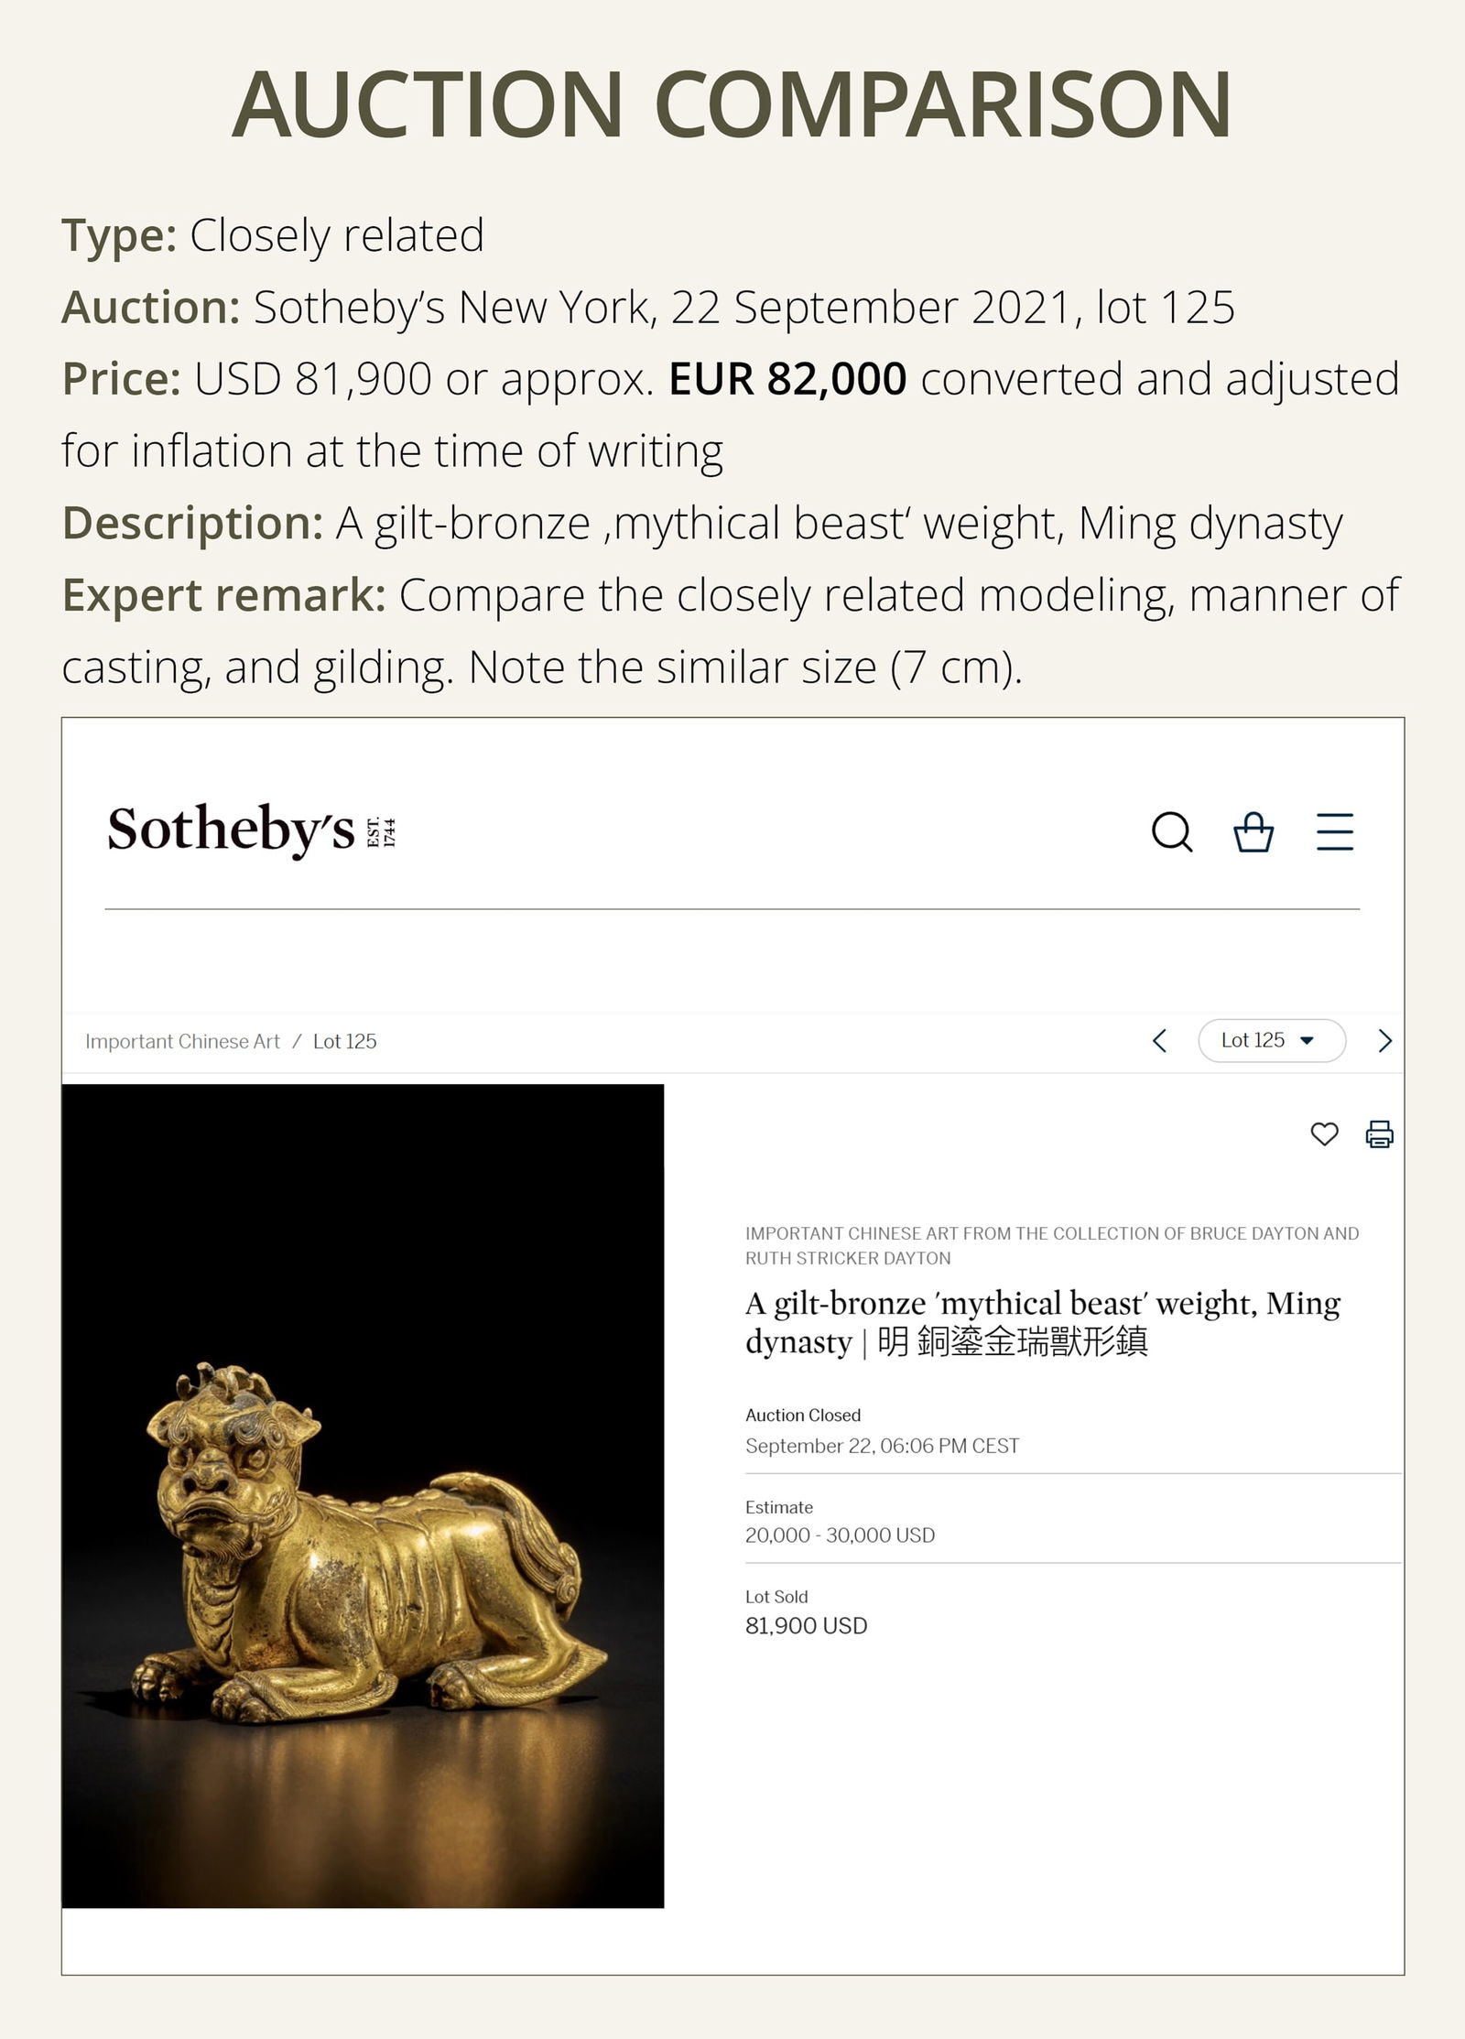Expand the lot number picker
Screen dimensions: 1465x2039
pos(1271,1040)
